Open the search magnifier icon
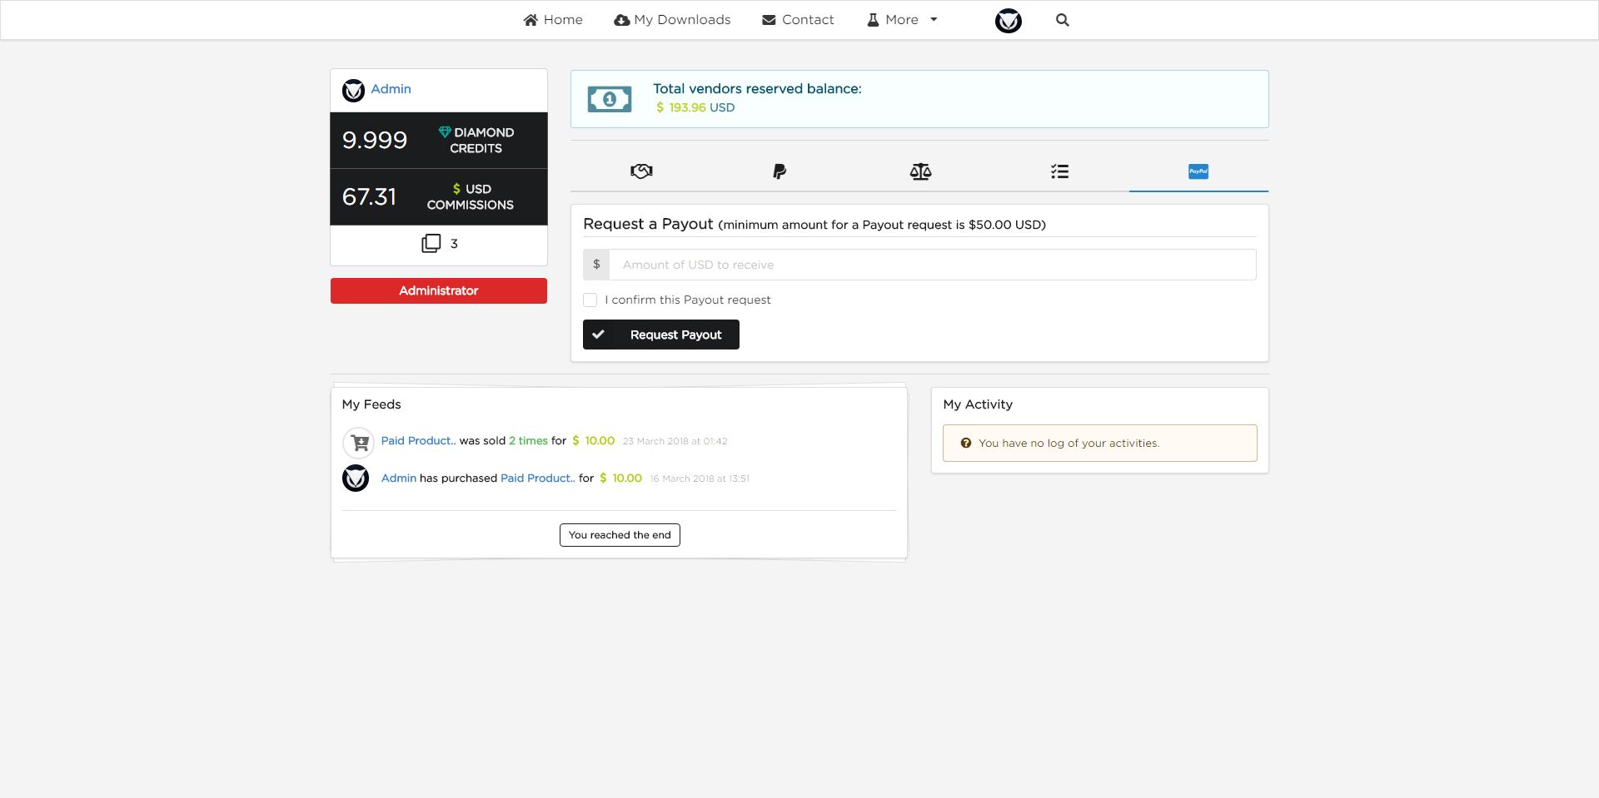Image resolution: width=1599 pixels, height=798 pixels. pyautogui.click(x=1063, y=20)
